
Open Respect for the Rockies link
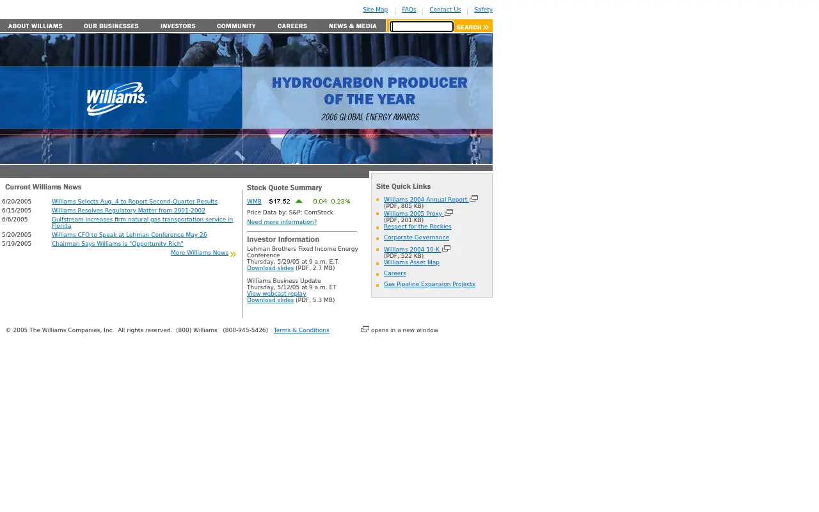[x=418, y=227]
